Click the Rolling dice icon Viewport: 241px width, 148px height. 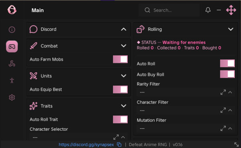click(x=141, y=29)
